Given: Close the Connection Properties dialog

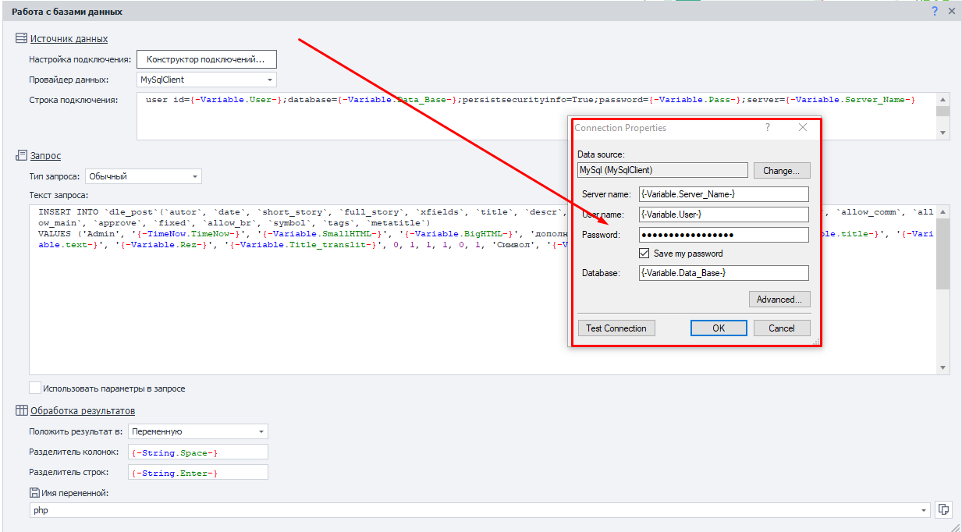Looking at the screenshot, I should [x=803, y=127].
